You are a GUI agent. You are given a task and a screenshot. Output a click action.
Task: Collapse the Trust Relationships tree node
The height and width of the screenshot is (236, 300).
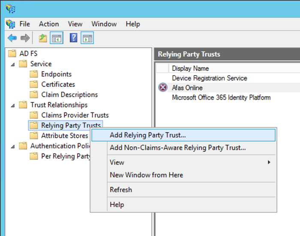pos(12,106)
